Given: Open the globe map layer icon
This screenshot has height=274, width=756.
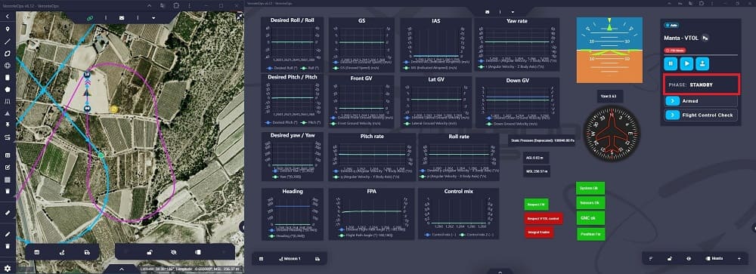Looking at the screenshot, I should click(8, 66).
